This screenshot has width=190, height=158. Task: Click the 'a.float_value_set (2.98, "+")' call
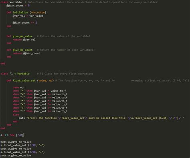tap(22, 152)
